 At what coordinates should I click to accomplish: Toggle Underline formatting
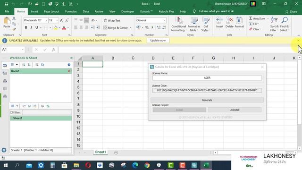coord(36,28)
